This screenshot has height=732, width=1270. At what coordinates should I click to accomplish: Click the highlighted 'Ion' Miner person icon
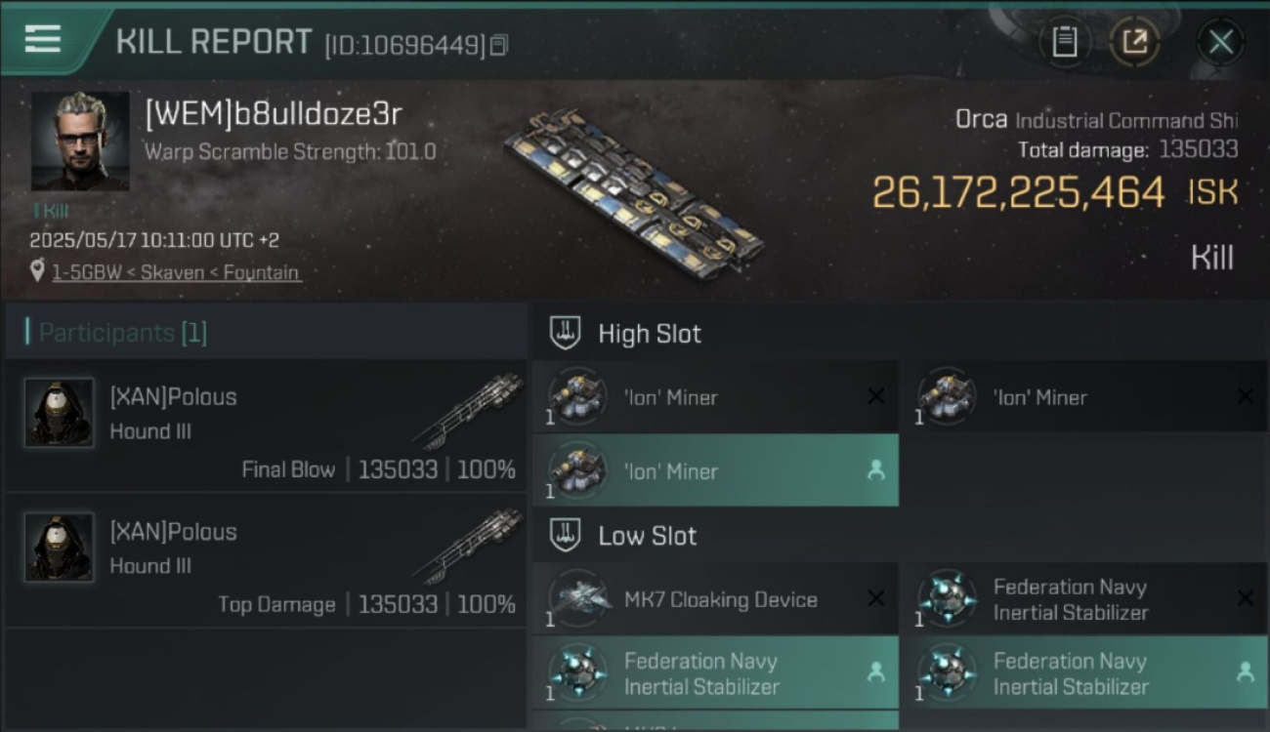[875, 470]
